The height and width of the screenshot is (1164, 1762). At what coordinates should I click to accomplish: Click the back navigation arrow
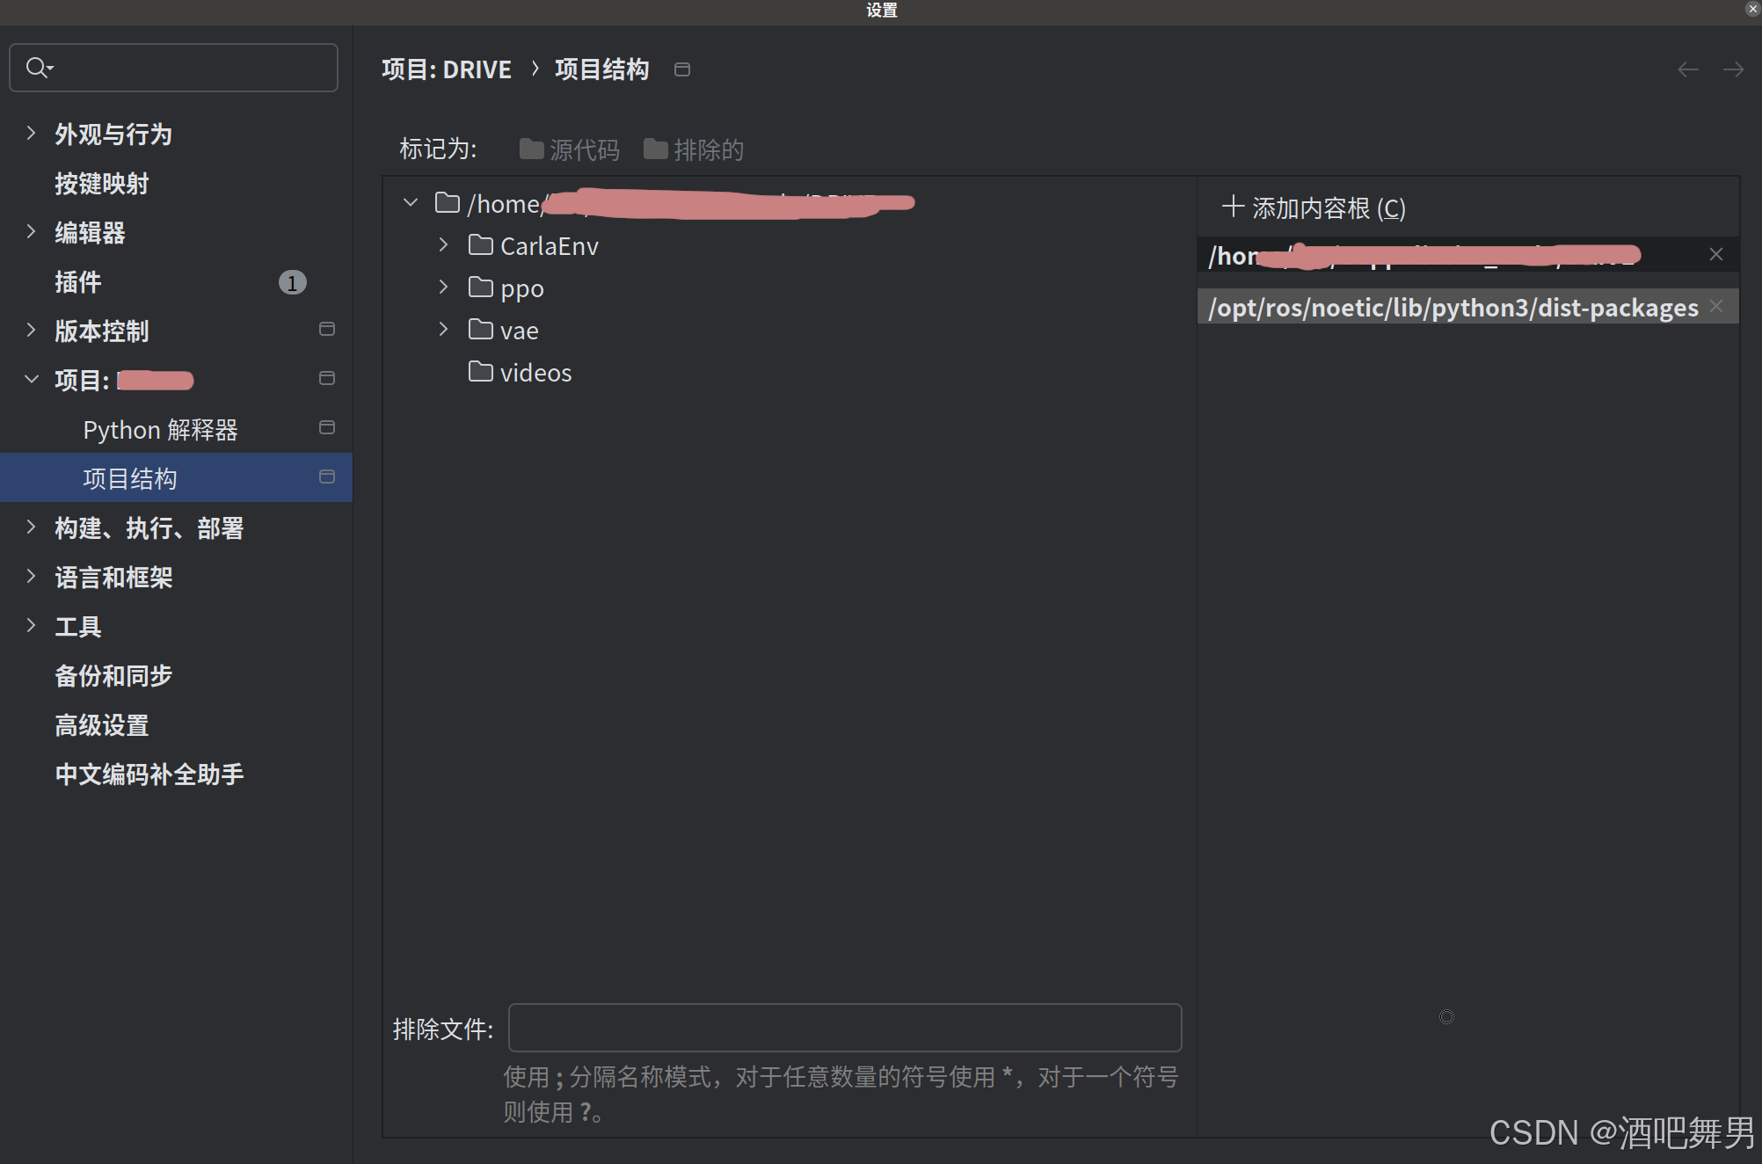1686,69
